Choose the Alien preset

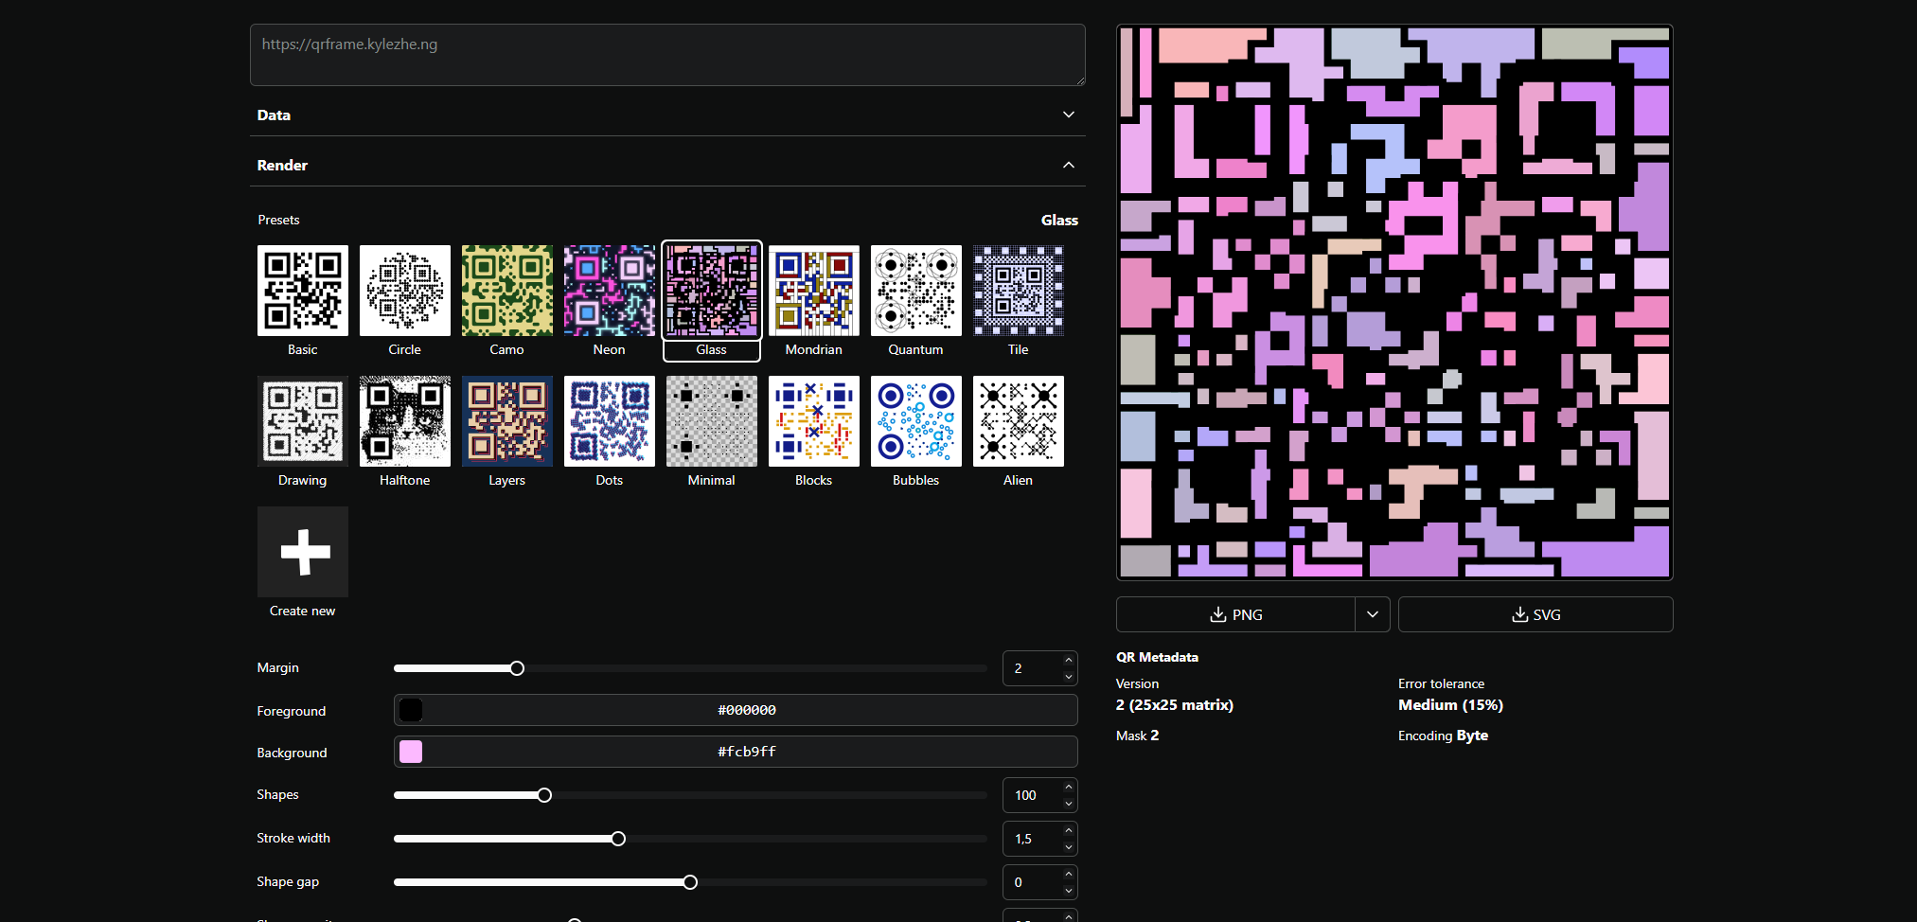(x=1019, y=421)
